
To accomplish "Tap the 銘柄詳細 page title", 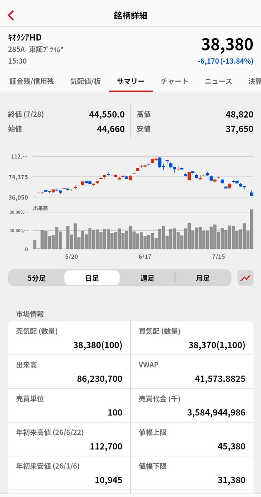I will [131, 16].
